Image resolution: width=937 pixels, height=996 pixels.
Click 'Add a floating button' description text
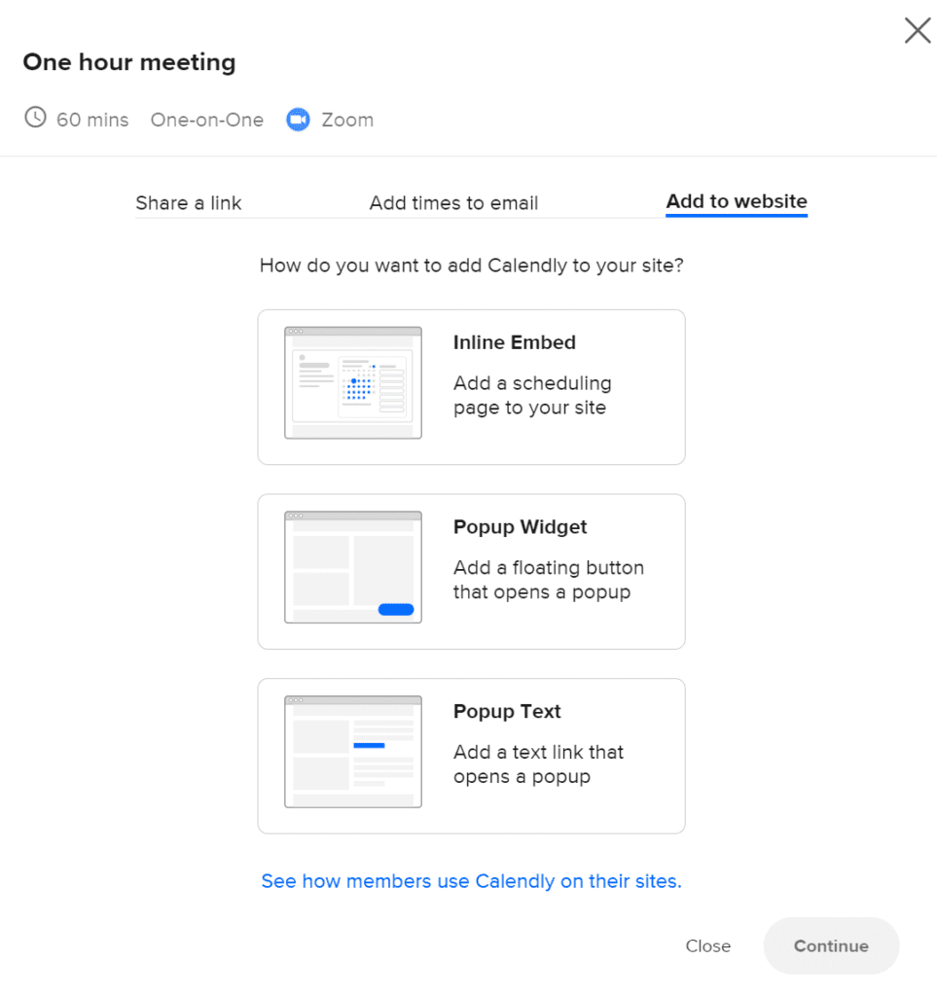click(x=549, y=580)
